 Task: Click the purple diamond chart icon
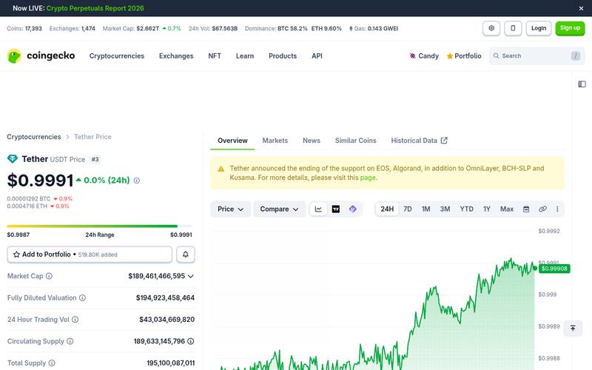(x=353, y=209)
